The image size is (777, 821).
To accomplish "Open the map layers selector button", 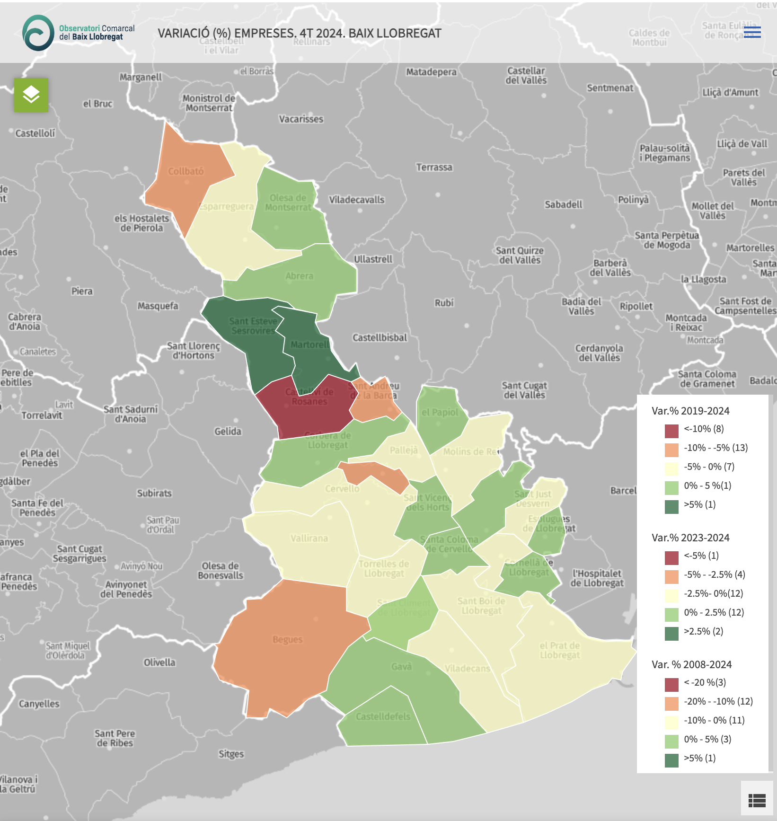I will [31, 95].
